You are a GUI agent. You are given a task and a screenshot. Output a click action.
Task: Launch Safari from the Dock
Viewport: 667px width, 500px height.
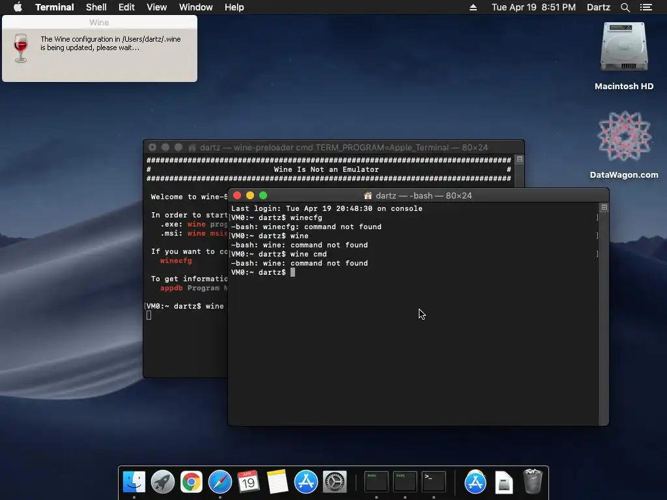(x=220, y=482)
